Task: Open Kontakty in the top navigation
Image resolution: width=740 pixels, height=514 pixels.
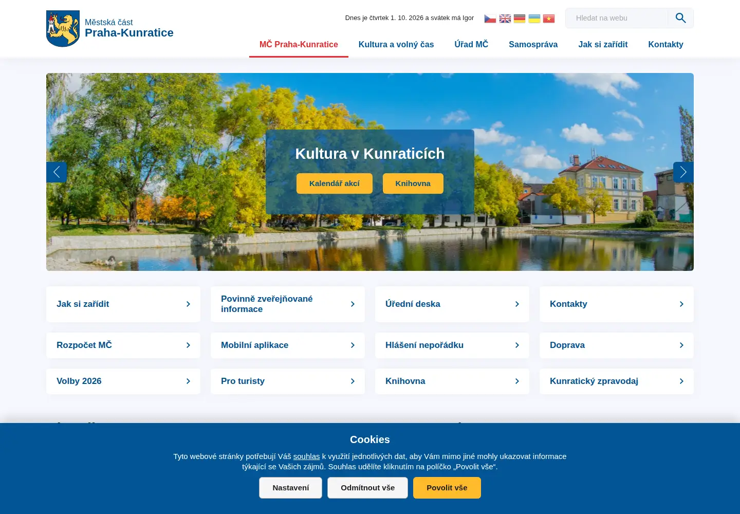Action: click(665, 45)
